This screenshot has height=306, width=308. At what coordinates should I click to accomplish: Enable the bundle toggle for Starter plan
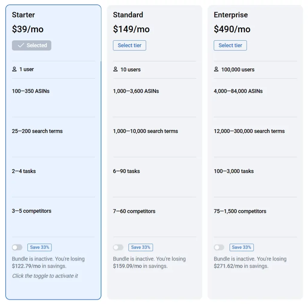click(x=17, y=247)
